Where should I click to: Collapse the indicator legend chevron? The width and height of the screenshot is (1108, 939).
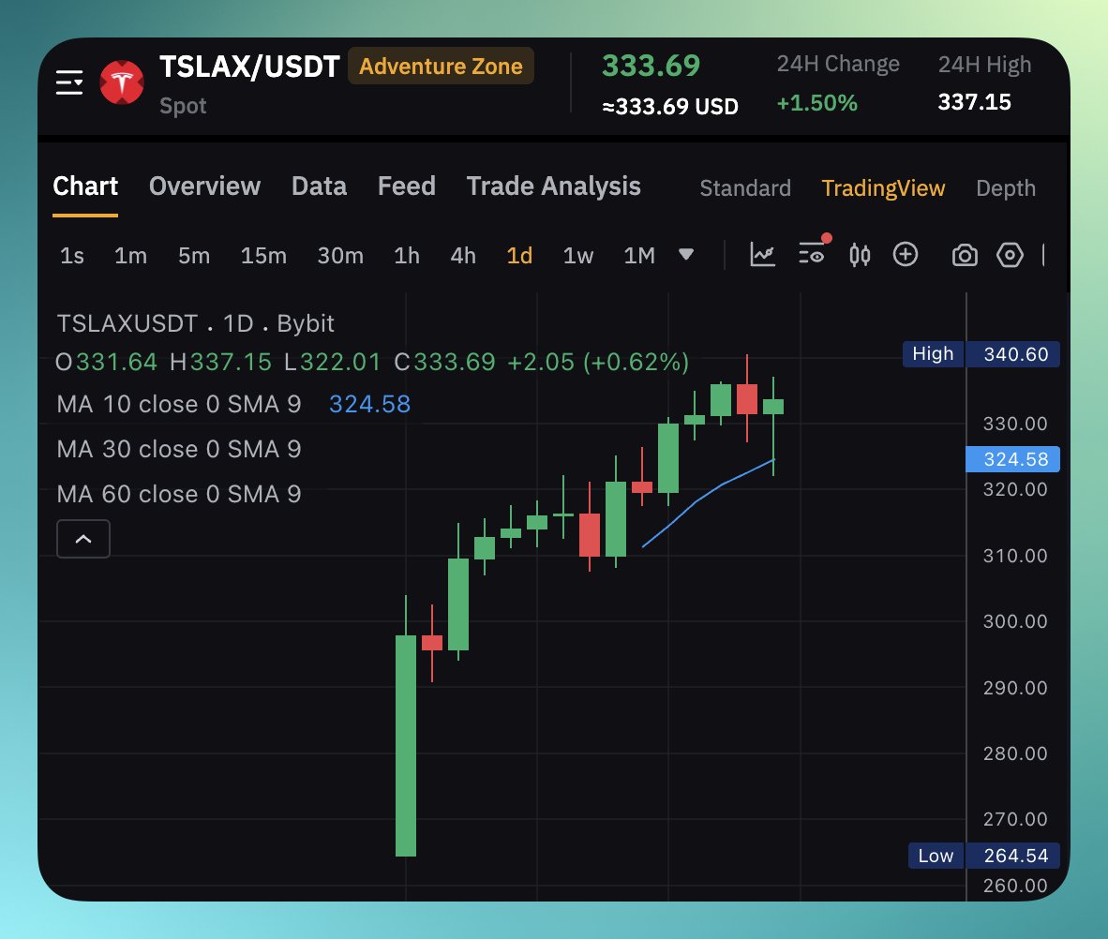coord(83,539)
